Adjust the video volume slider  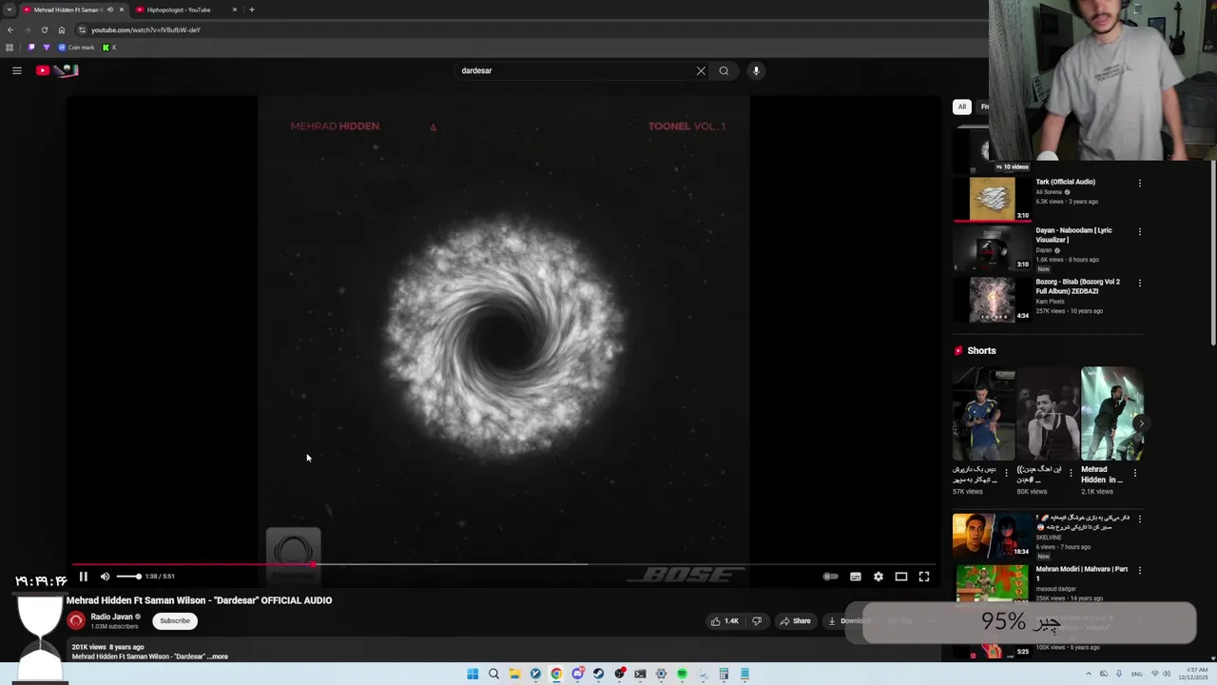[128, 577]
